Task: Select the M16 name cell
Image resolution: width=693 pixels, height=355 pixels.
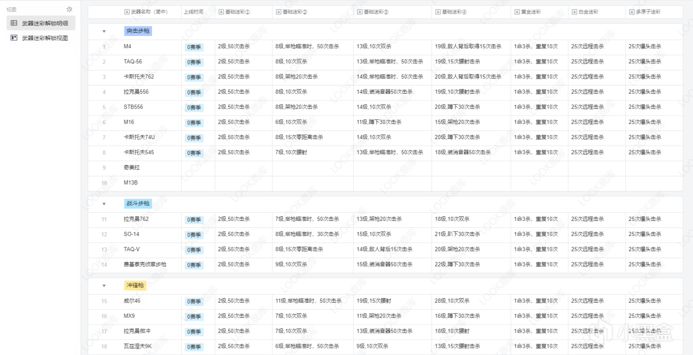Action: [x=151, y=123]
